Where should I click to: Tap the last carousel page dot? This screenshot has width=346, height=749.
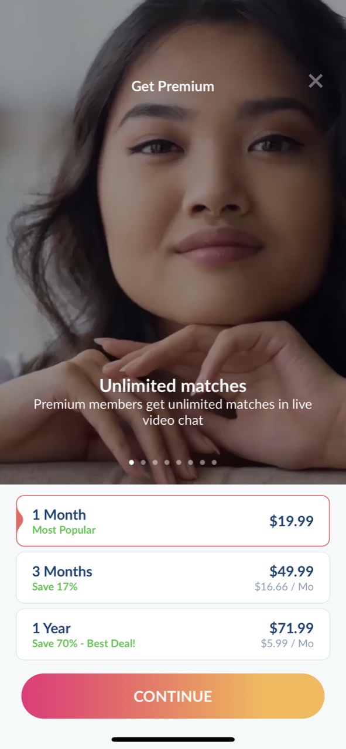coord(214,462)
